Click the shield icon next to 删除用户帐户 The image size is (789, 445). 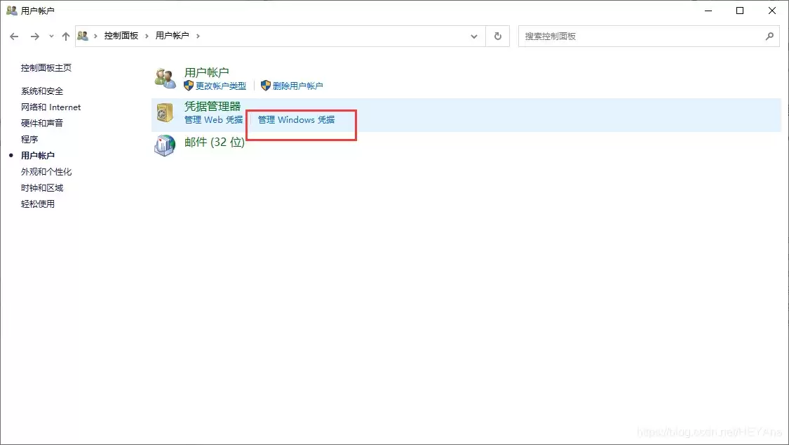266,86
